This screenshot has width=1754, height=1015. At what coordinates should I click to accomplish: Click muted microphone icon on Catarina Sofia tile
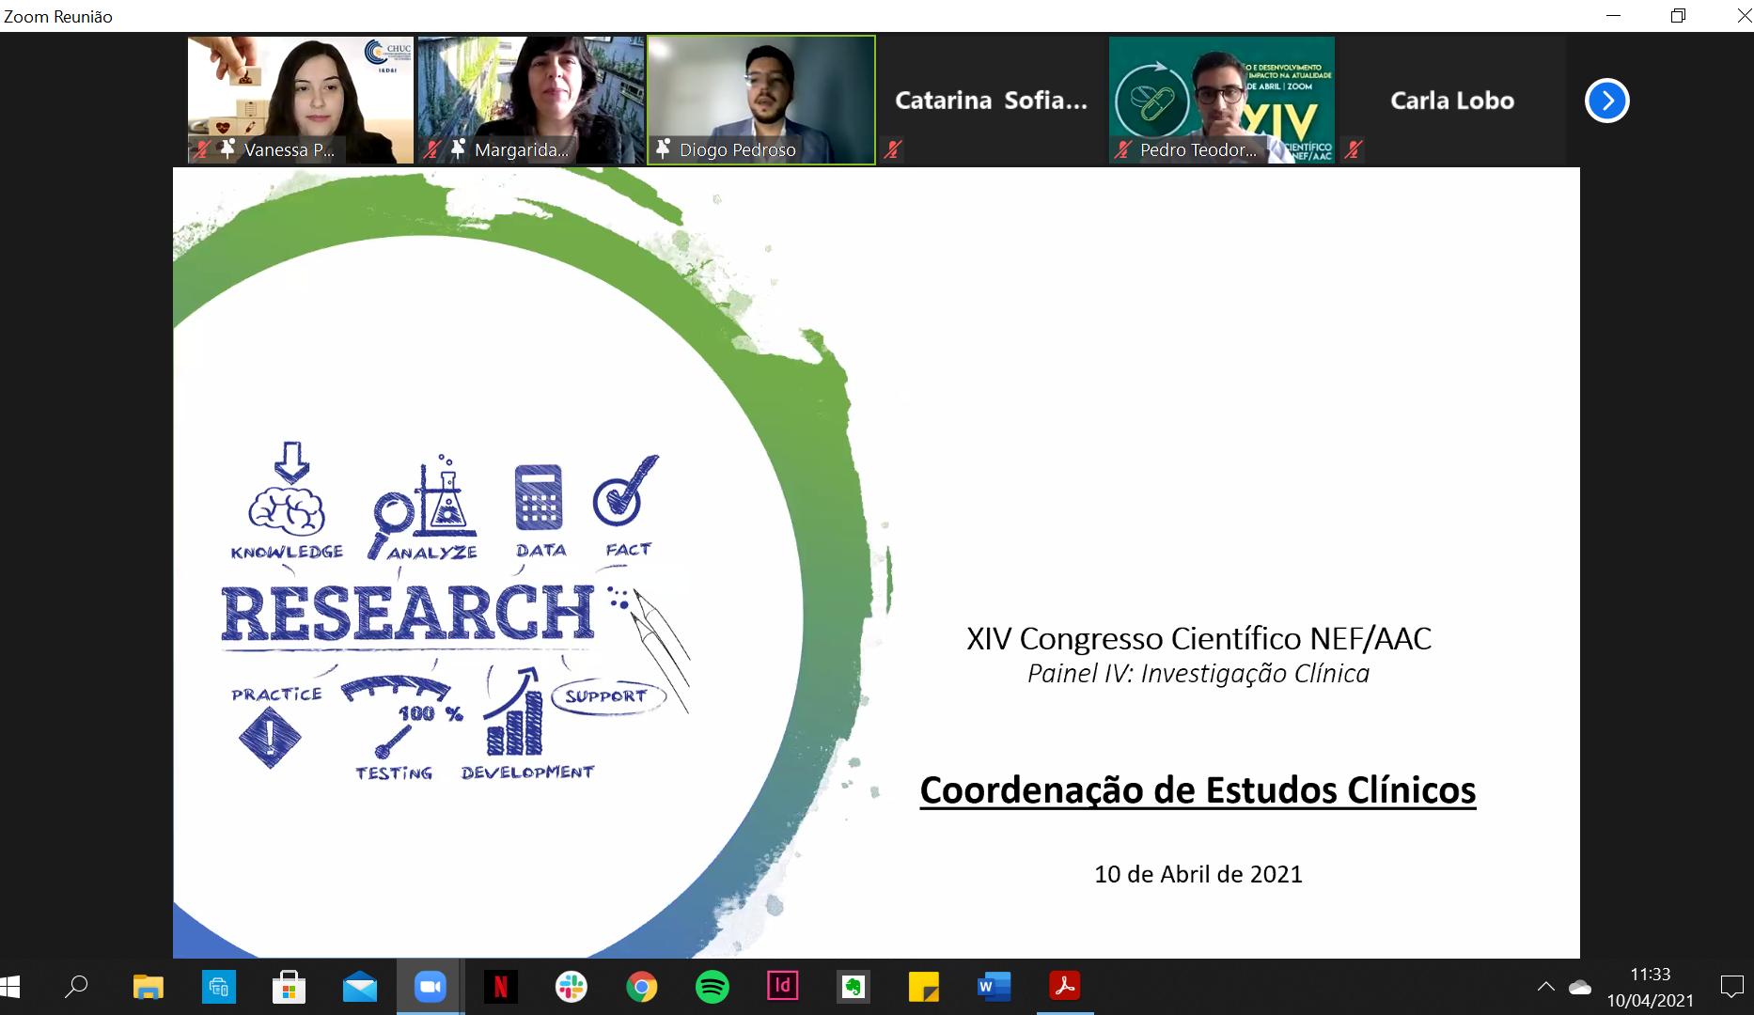click(x=892, y=148)
